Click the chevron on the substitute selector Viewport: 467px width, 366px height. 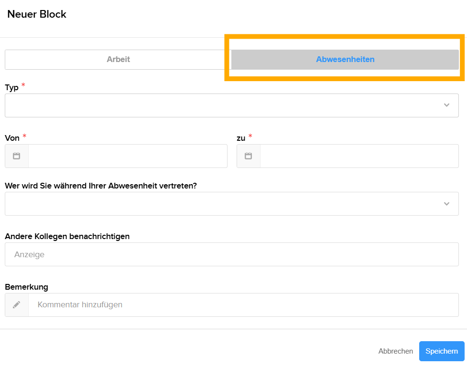pyautogui.click(x=447, y=203)
